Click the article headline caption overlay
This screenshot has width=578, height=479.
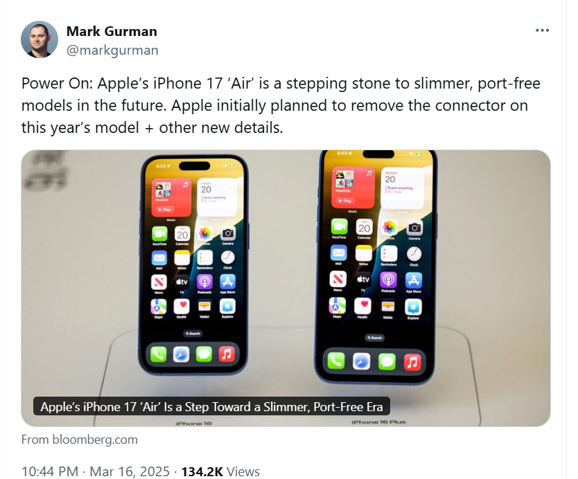click(211, 406)
